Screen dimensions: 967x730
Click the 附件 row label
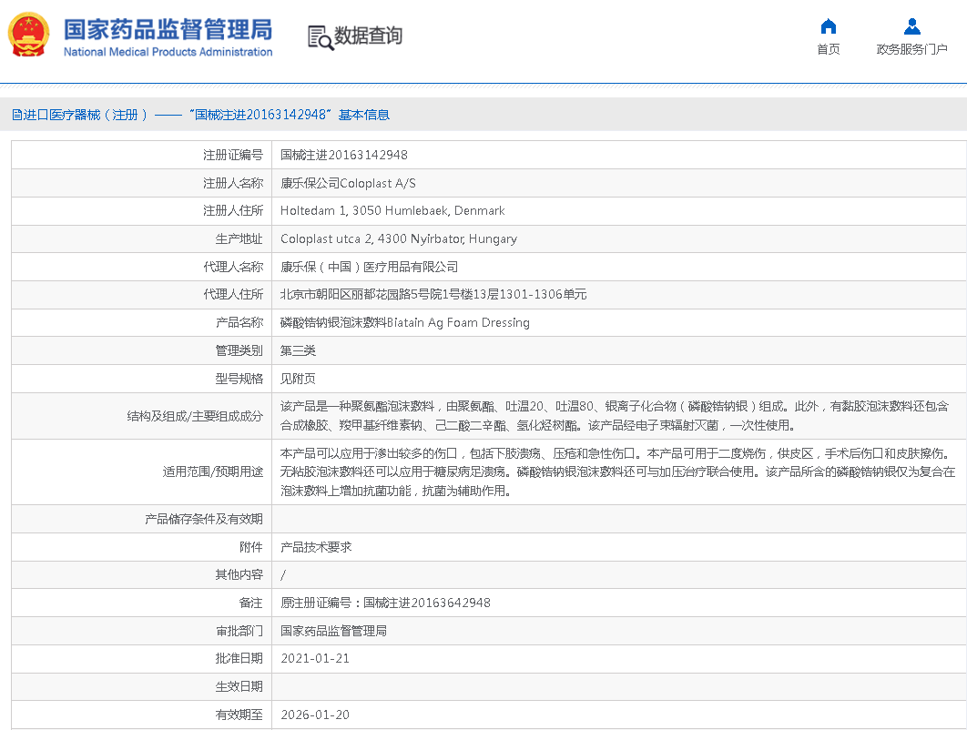[251, 548]
